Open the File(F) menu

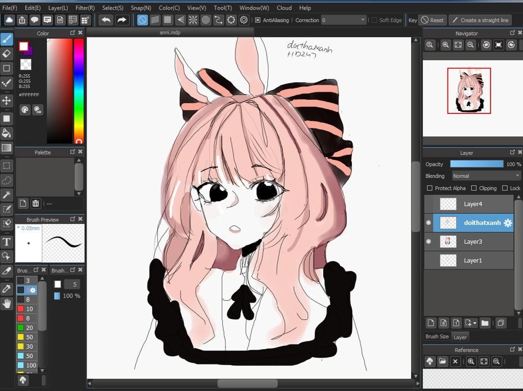[x=10, y=8]
